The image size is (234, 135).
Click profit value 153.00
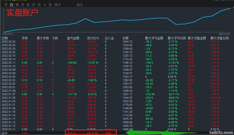tap(71, 45)
